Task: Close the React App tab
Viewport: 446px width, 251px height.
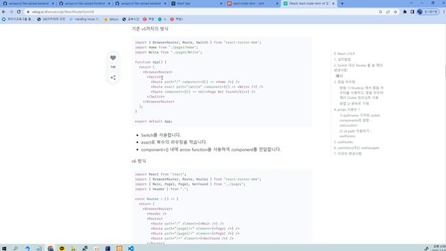Action: pyautogui.click(x=221, y=3)
